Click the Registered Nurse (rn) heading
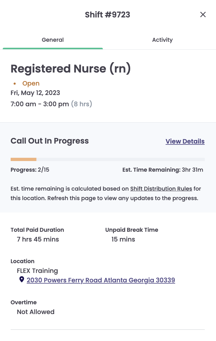The width and height of the screenshot is (216, 341). click(x=71, y=69)
